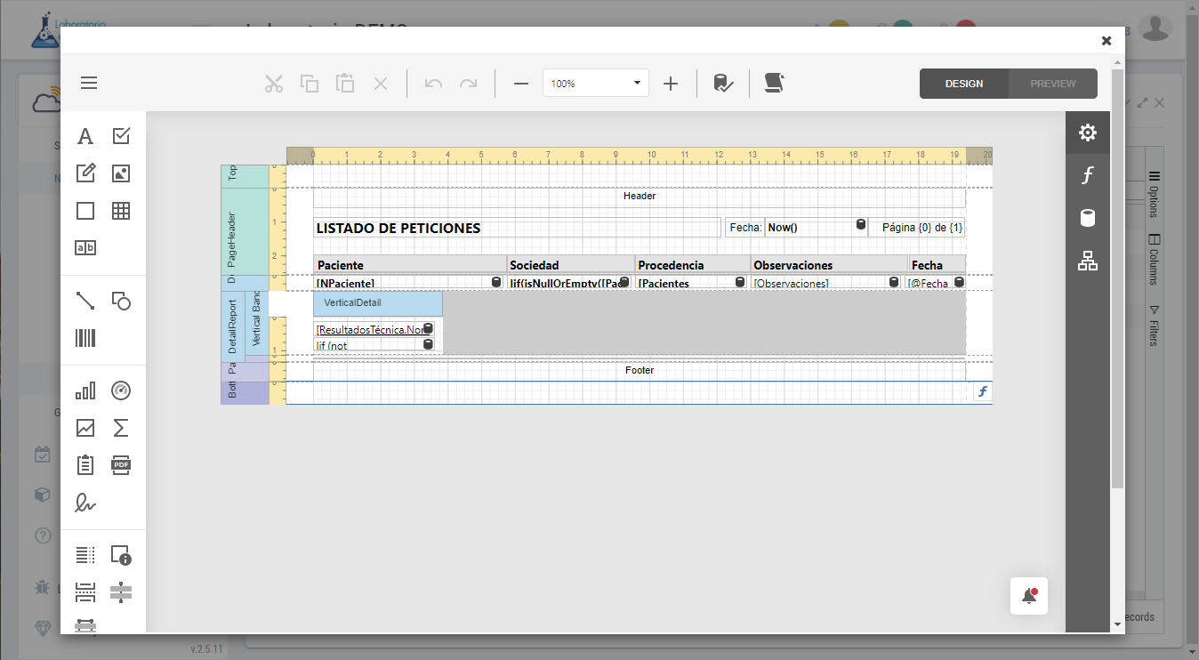
Task: Switch to the DESIGN tab
Action: pos(964,84)
